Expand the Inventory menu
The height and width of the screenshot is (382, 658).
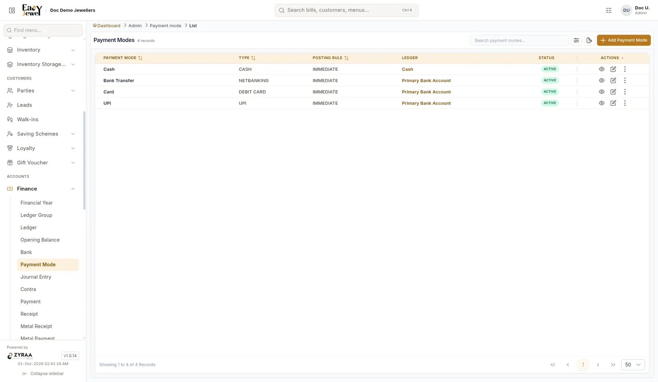[41, 50]
